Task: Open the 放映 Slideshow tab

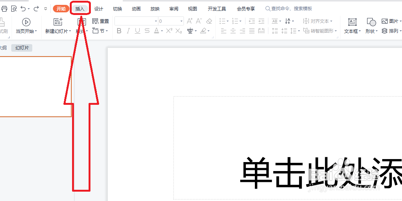Action: coord(155,9)
